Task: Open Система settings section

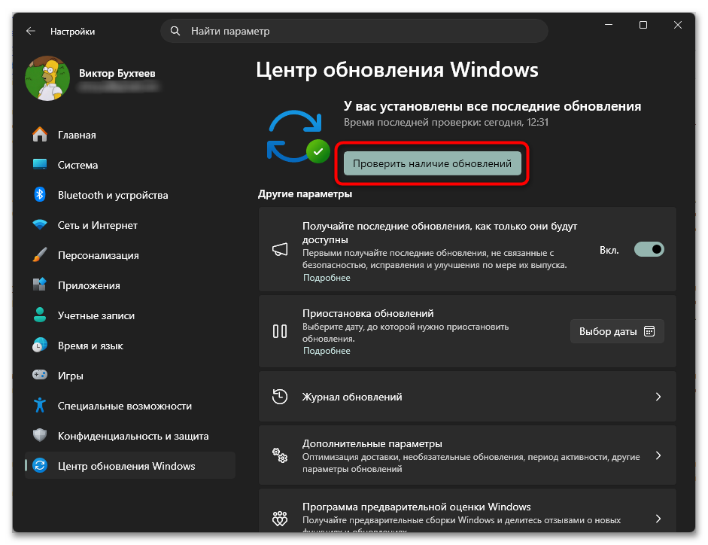Action: (130, 165)
